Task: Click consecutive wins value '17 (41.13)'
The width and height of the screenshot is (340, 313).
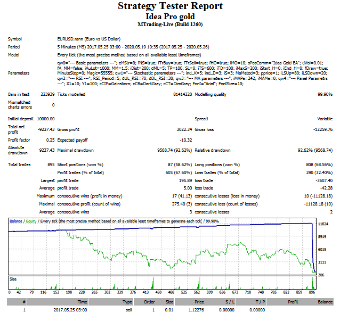Action: pyautogui.click(x=182, y=196)
